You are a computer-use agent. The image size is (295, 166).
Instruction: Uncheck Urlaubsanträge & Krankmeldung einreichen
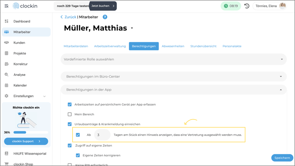pyautogui.click(x=70, y=124)
